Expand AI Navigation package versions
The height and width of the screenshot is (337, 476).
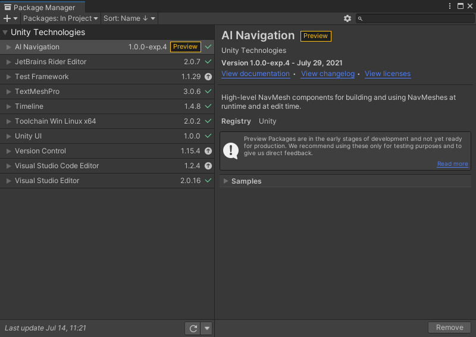click(9, 47)
